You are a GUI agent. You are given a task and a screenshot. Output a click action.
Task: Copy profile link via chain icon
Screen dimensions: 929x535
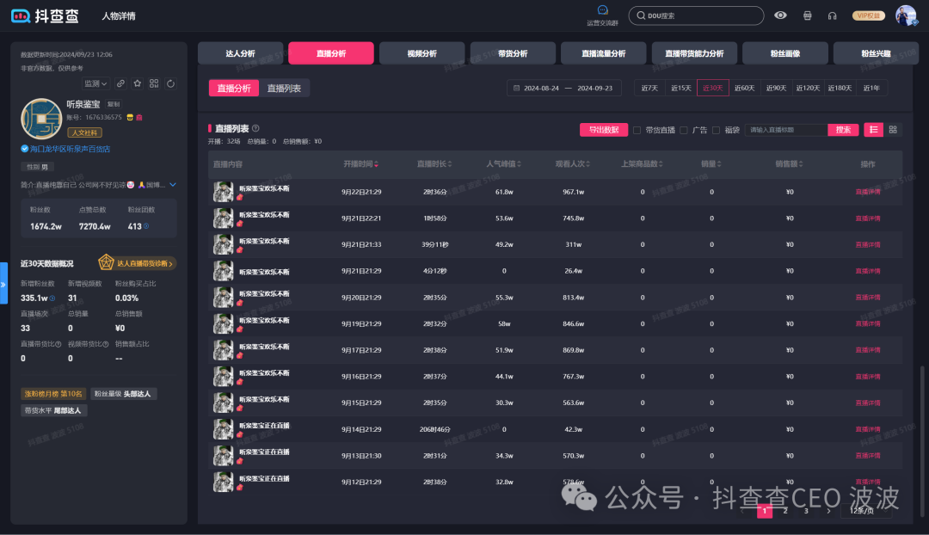[120, 83]
